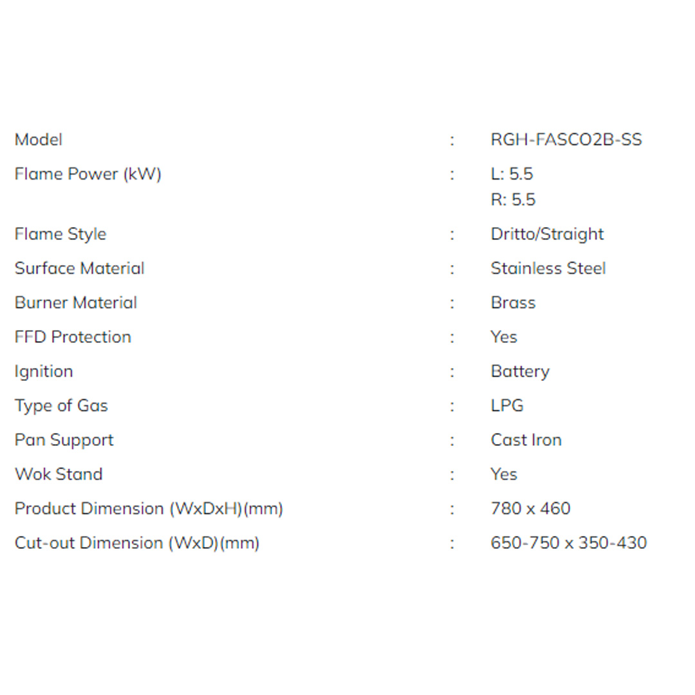This screenshot has height=695, width=695.
Task: Select the Cast Iron value
Action: pos(526,440)
